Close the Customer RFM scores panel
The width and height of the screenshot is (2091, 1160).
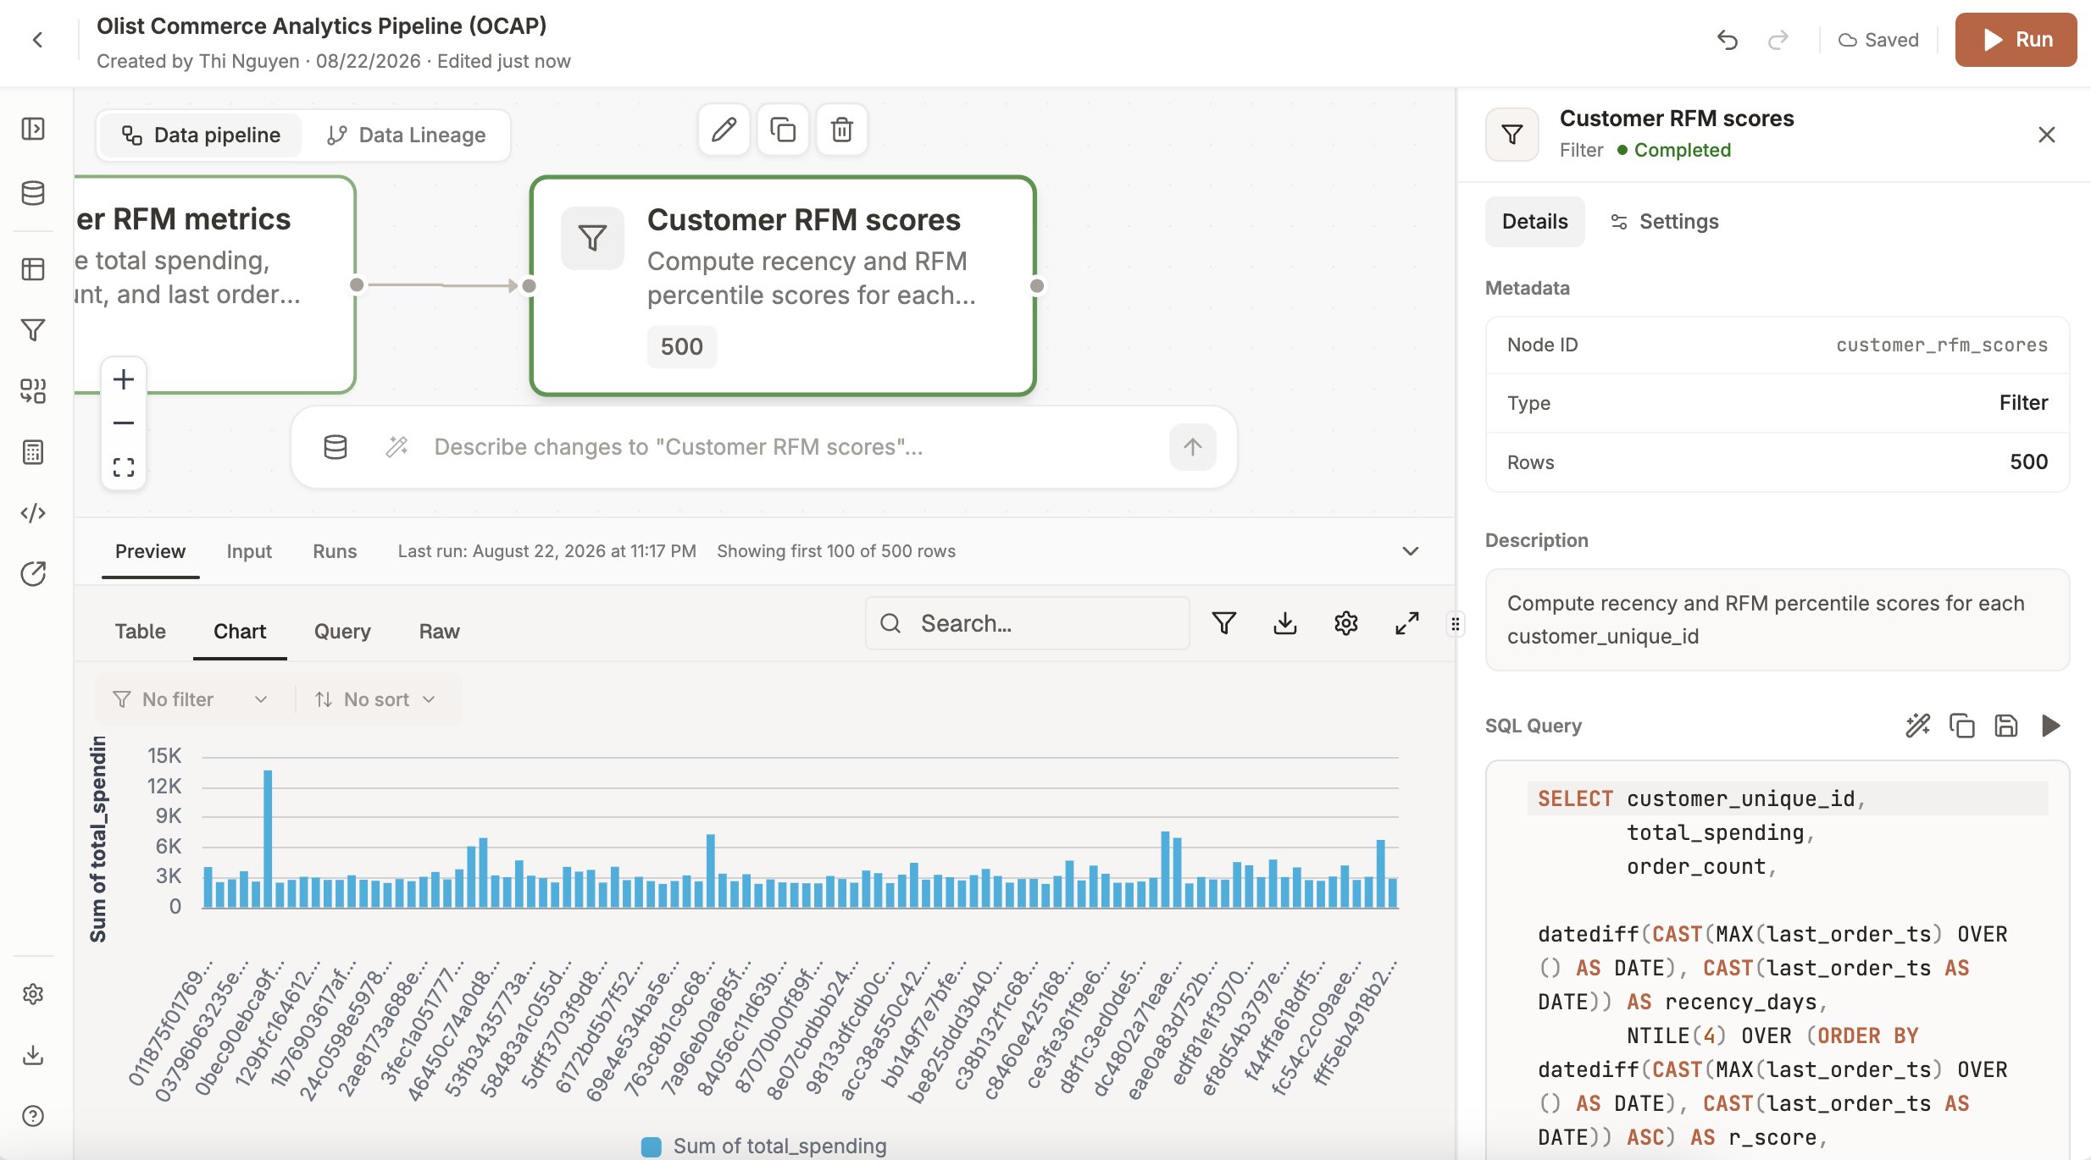[2047, 135]
